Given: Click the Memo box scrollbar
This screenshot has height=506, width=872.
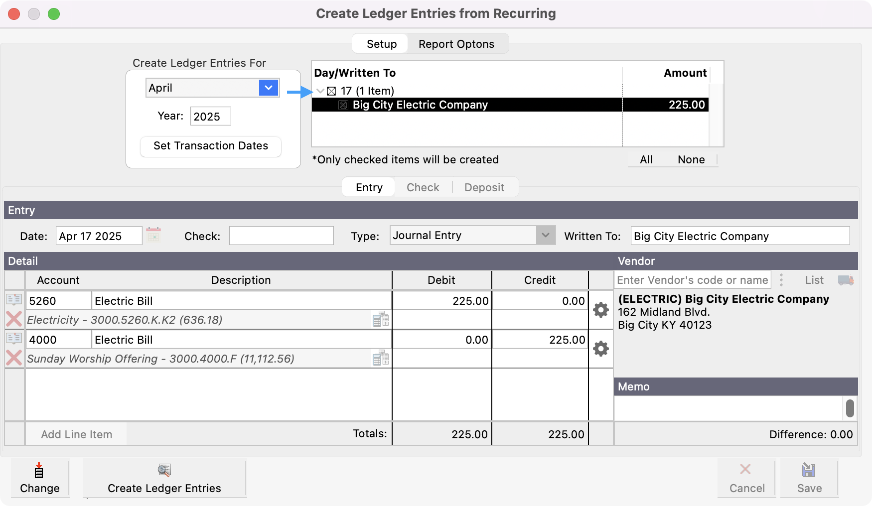Looking at the screenshot, I should tap(850, 408).
